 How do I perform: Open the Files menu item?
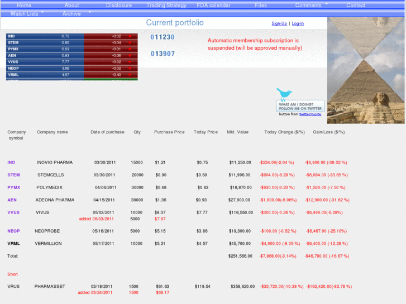261,5
